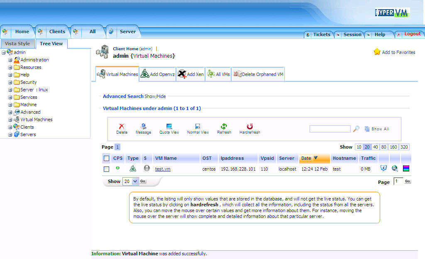Open Quota View from the toolbar
The width and height of the screenshot is (425, 259).
169,127
